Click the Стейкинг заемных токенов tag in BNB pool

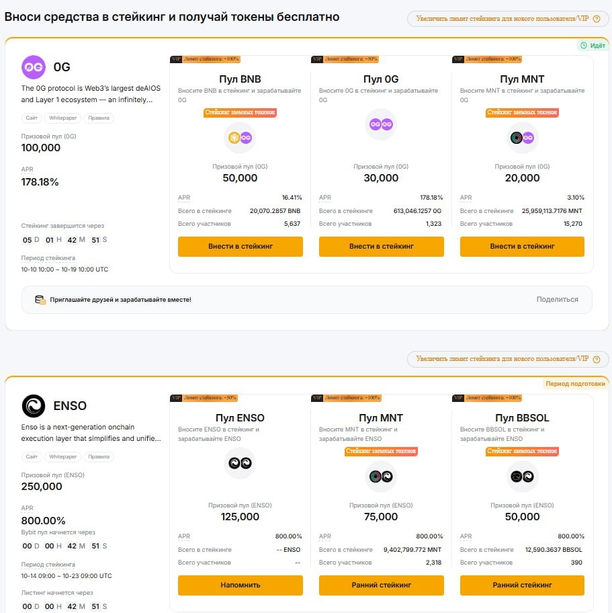click(x=240, y=113)
